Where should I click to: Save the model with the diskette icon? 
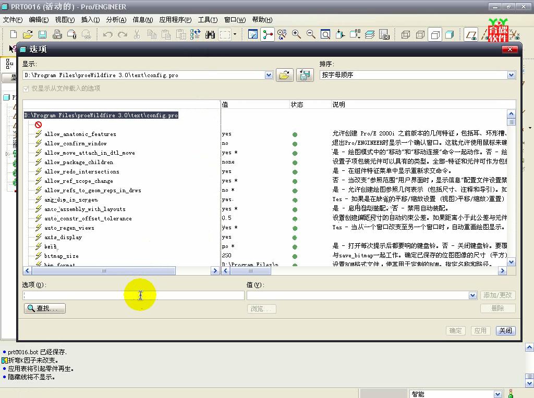[x=43, y=34]
